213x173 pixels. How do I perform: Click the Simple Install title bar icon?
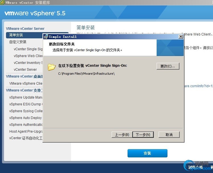tap(46, 37)
